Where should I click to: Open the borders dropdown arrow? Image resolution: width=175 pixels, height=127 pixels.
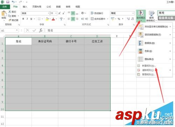(x=42, y=19)
